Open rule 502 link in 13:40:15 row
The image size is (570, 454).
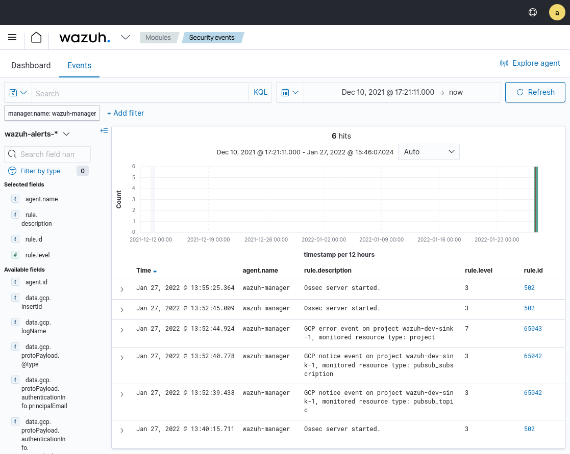pyautogui.click(x=529, y=429)
